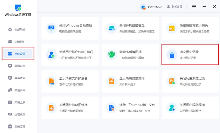Click the text 文件找不到了
Viewport: 220px width, 133px height.
coord(128,85)
